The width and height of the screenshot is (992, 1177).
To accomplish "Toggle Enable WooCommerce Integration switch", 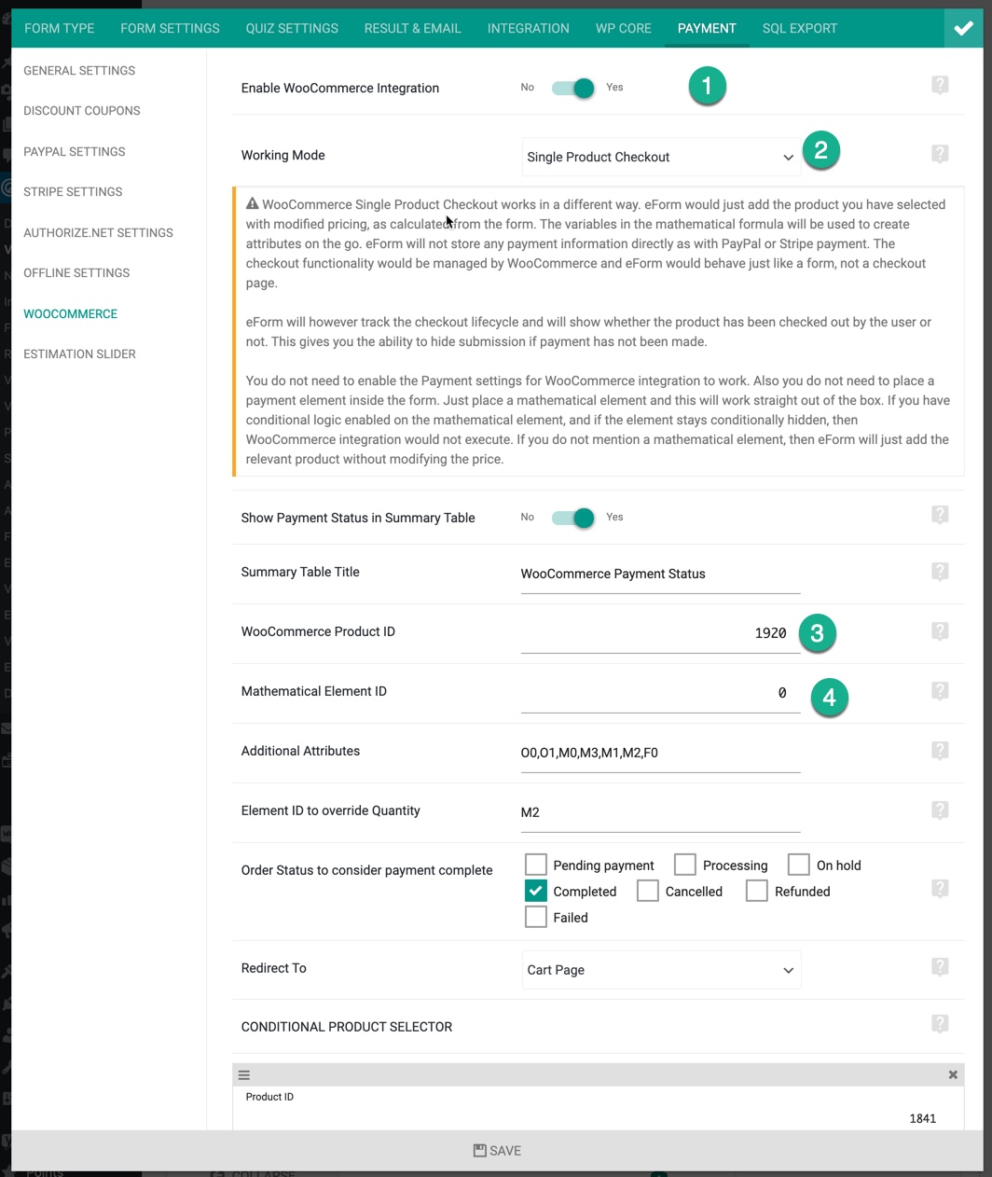I will (x=572, y=88).
